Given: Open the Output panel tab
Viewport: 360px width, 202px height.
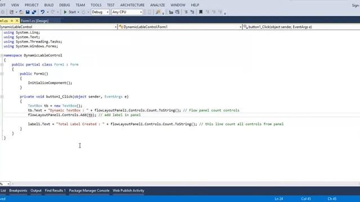Looking at the screenshot, I should pos(36,191).
